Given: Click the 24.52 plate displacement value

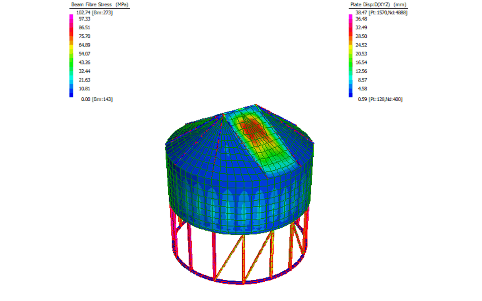Looking at the screenshot, I should (x=361, y=45).
